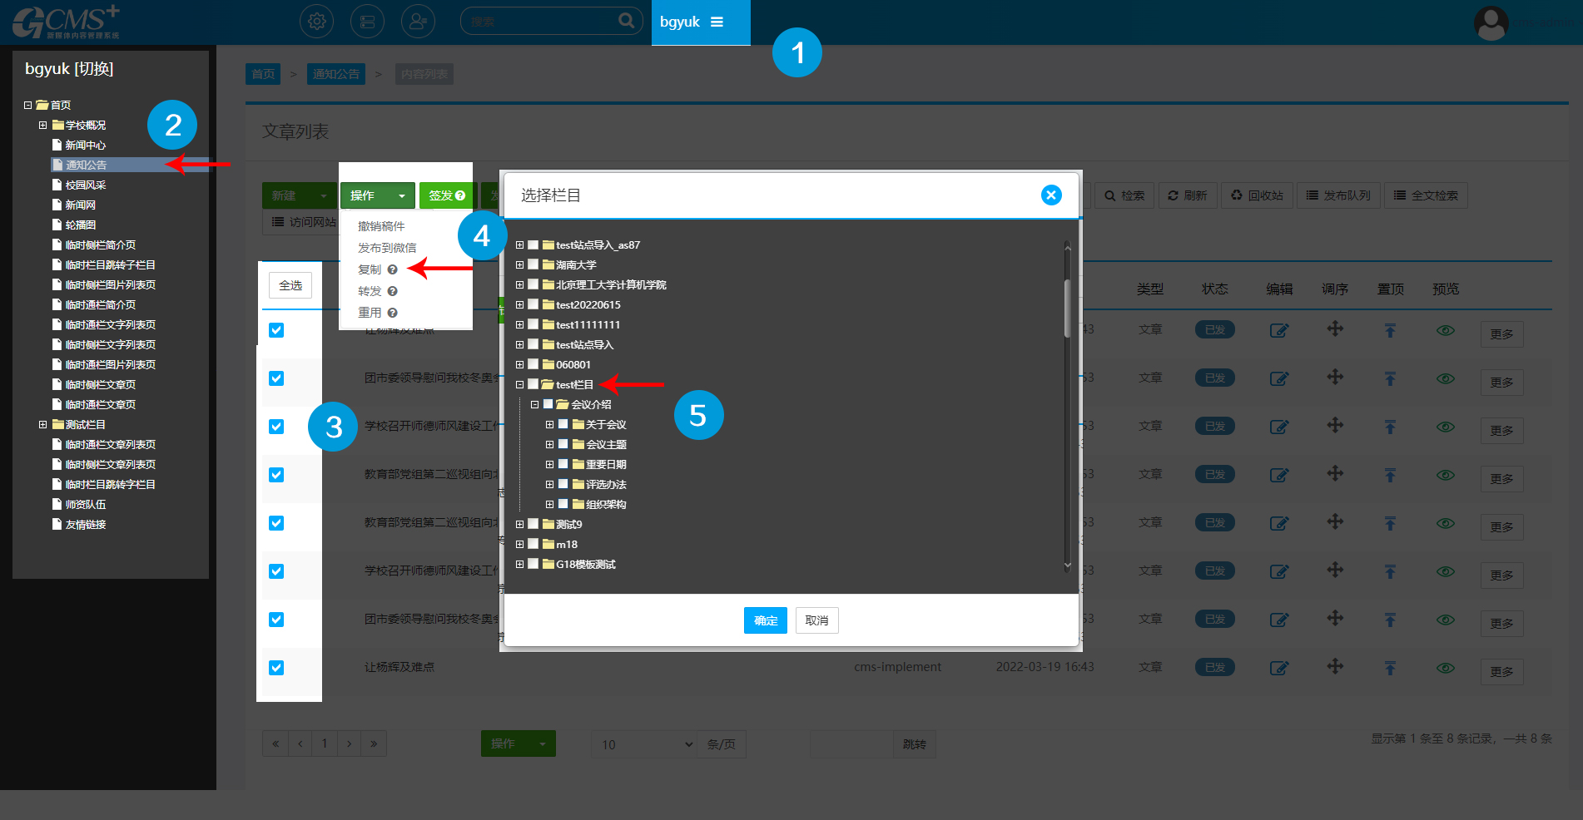The height and width of the screenshot is (820, 1583).
Task: Click the 确定 button in the dialog
Action: tap(765, 620)
